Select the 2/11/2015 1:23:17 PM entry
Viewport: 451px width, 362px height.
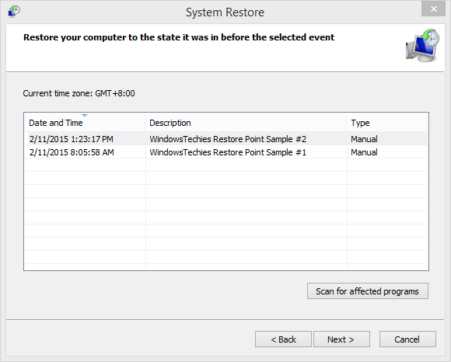point(71,139)
